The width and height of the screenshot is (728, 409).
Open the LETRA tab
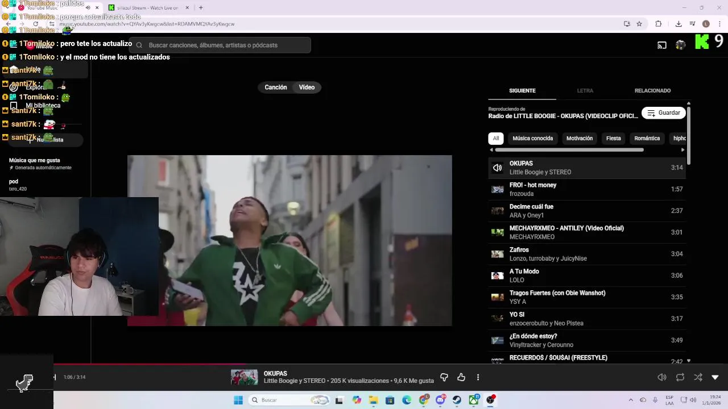pyautogui.click(x=585, y=91)
